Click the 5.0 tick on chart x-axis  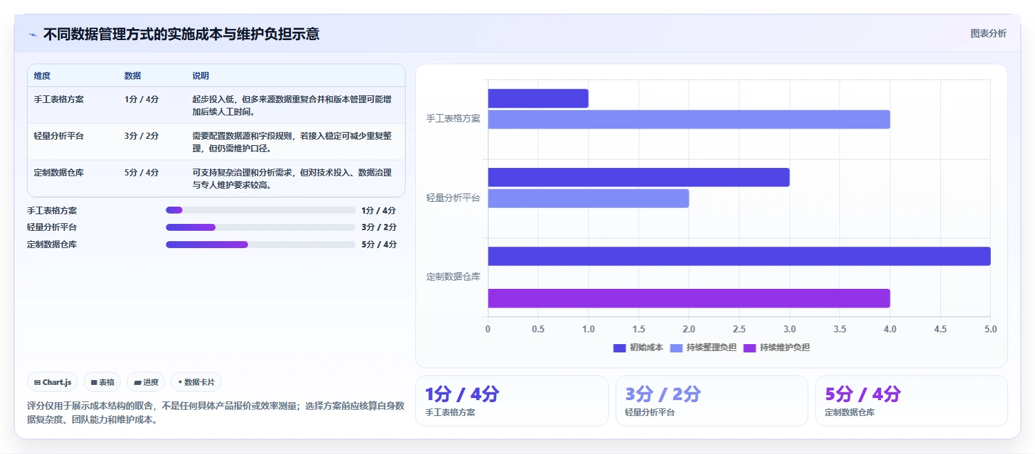991,330
